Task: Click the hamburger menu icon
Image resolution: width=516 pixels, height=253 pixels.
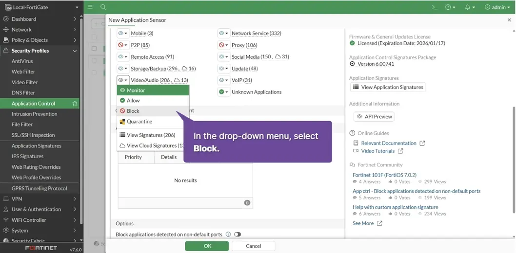Action: coord(90,7)
